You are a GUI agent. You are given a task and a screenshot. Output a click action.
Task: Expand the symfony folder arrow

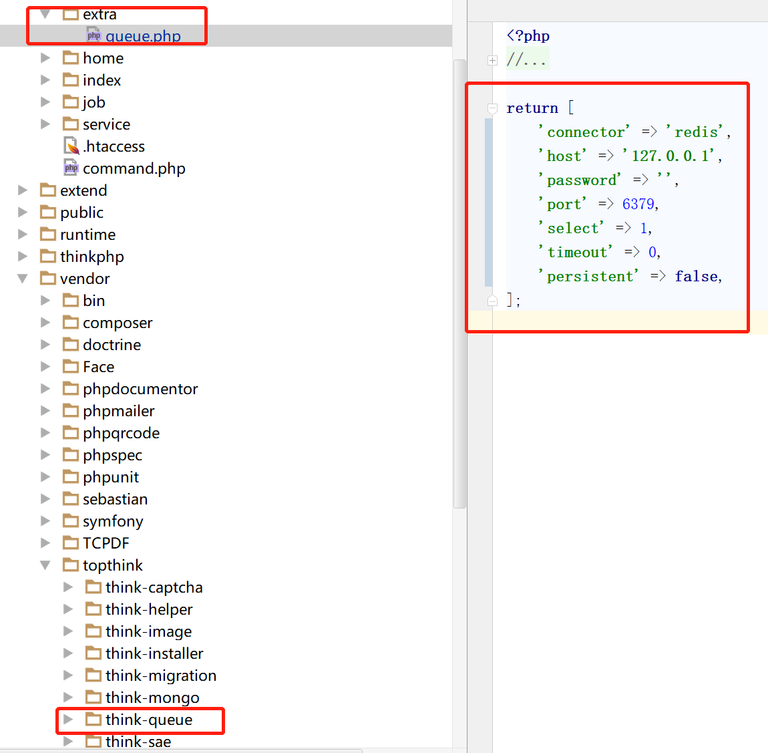point(45,520)
